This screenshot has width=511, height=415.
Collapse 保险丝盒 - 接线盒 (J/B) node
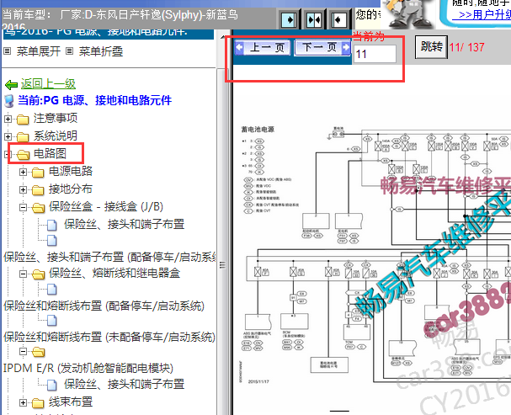click(23, 207)
